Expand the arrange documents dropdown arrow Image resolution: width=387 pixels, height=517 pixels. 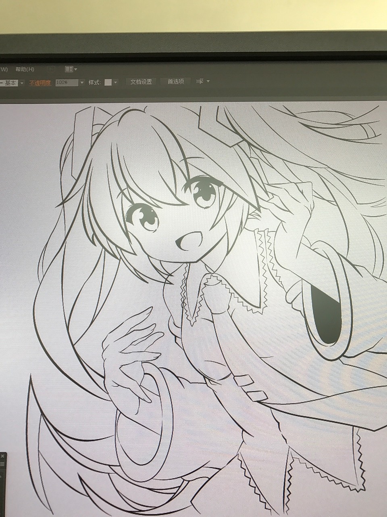pos(75,69)
